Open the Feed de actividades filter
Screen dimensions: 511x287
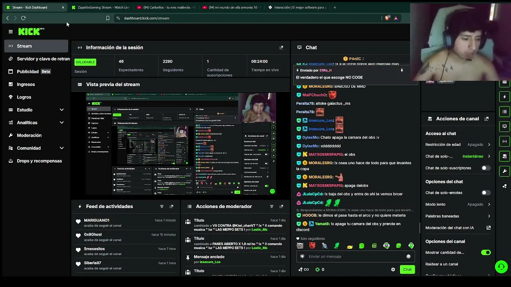(162, 206)
